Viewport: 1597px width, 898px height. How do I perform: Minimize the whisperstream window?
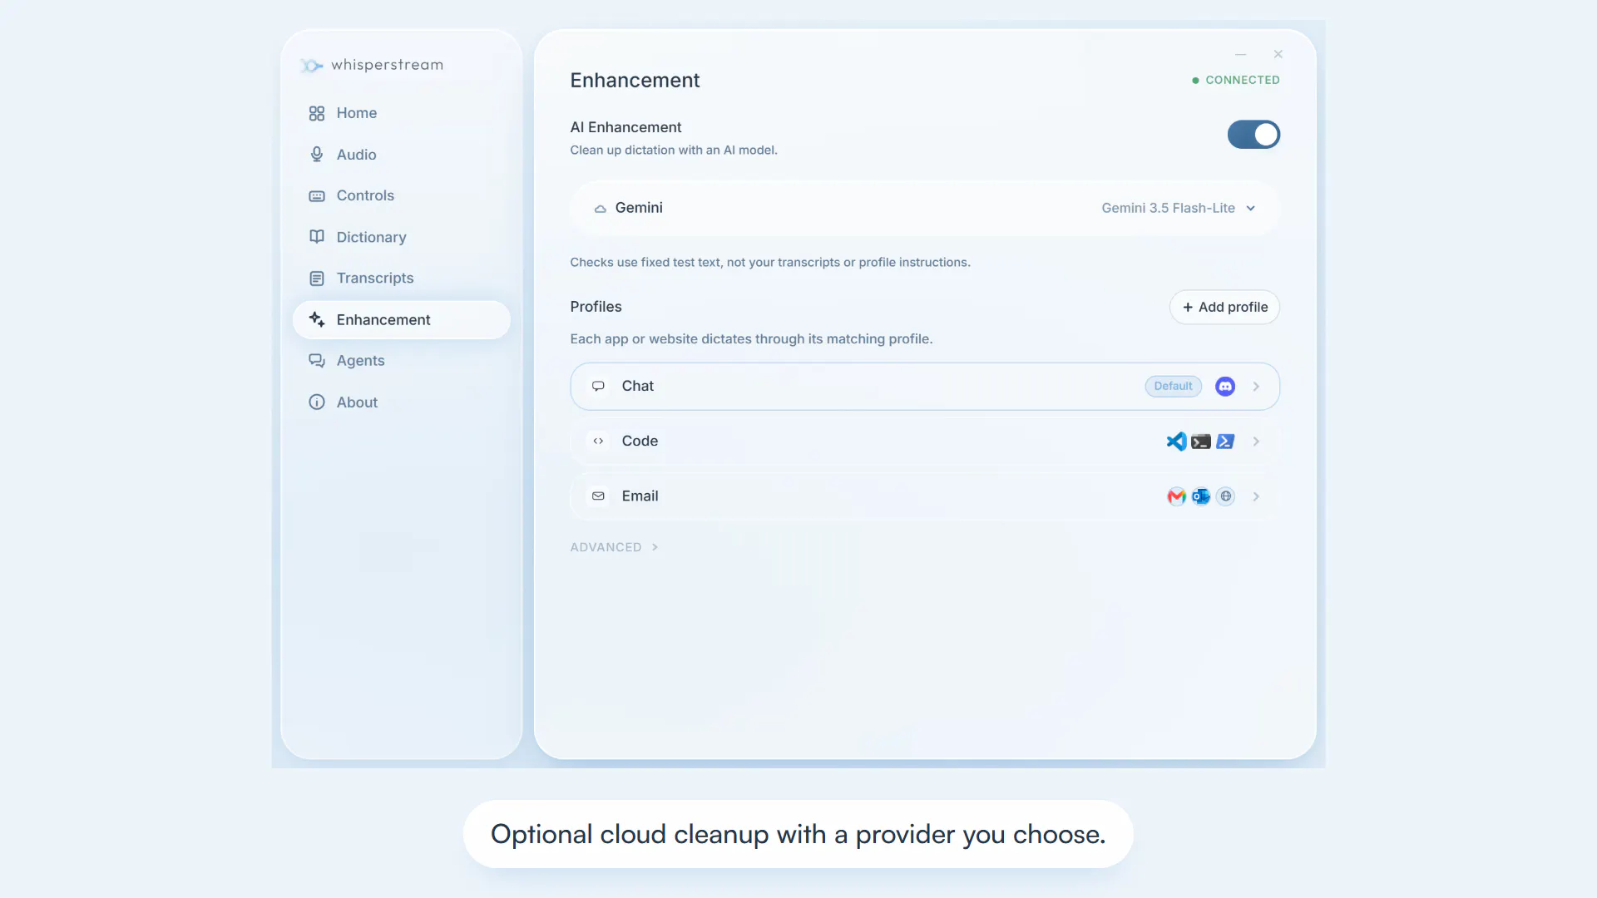[1241, 55]
